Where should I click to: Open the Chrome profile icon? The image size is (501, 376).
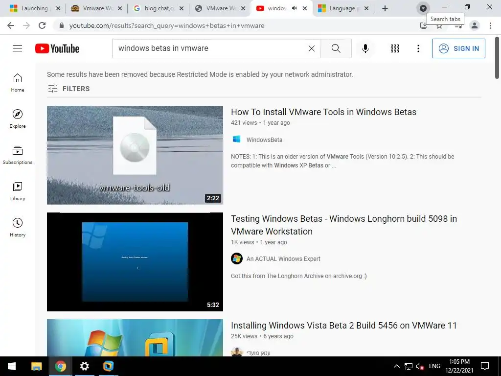click(475, 25)
